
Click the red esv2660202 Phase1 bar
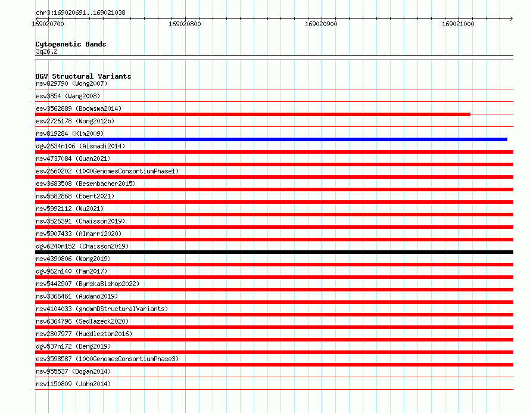274,177
